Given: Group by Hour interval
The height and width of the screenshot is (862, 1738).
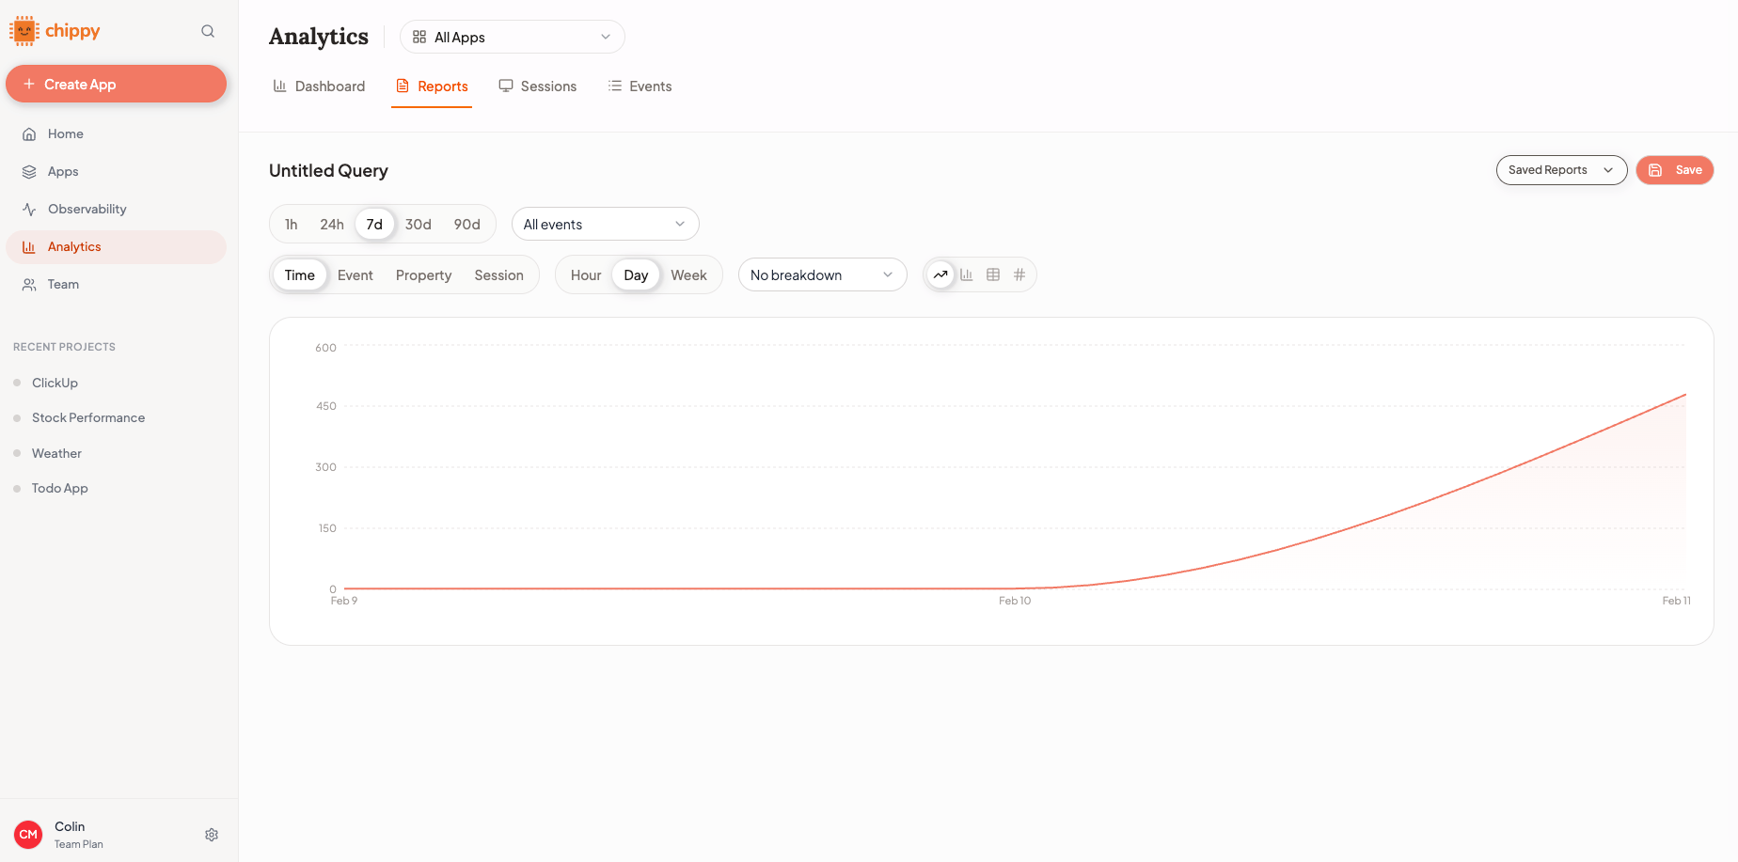Looking at the screenshot, I should click(x=586, y=275).
